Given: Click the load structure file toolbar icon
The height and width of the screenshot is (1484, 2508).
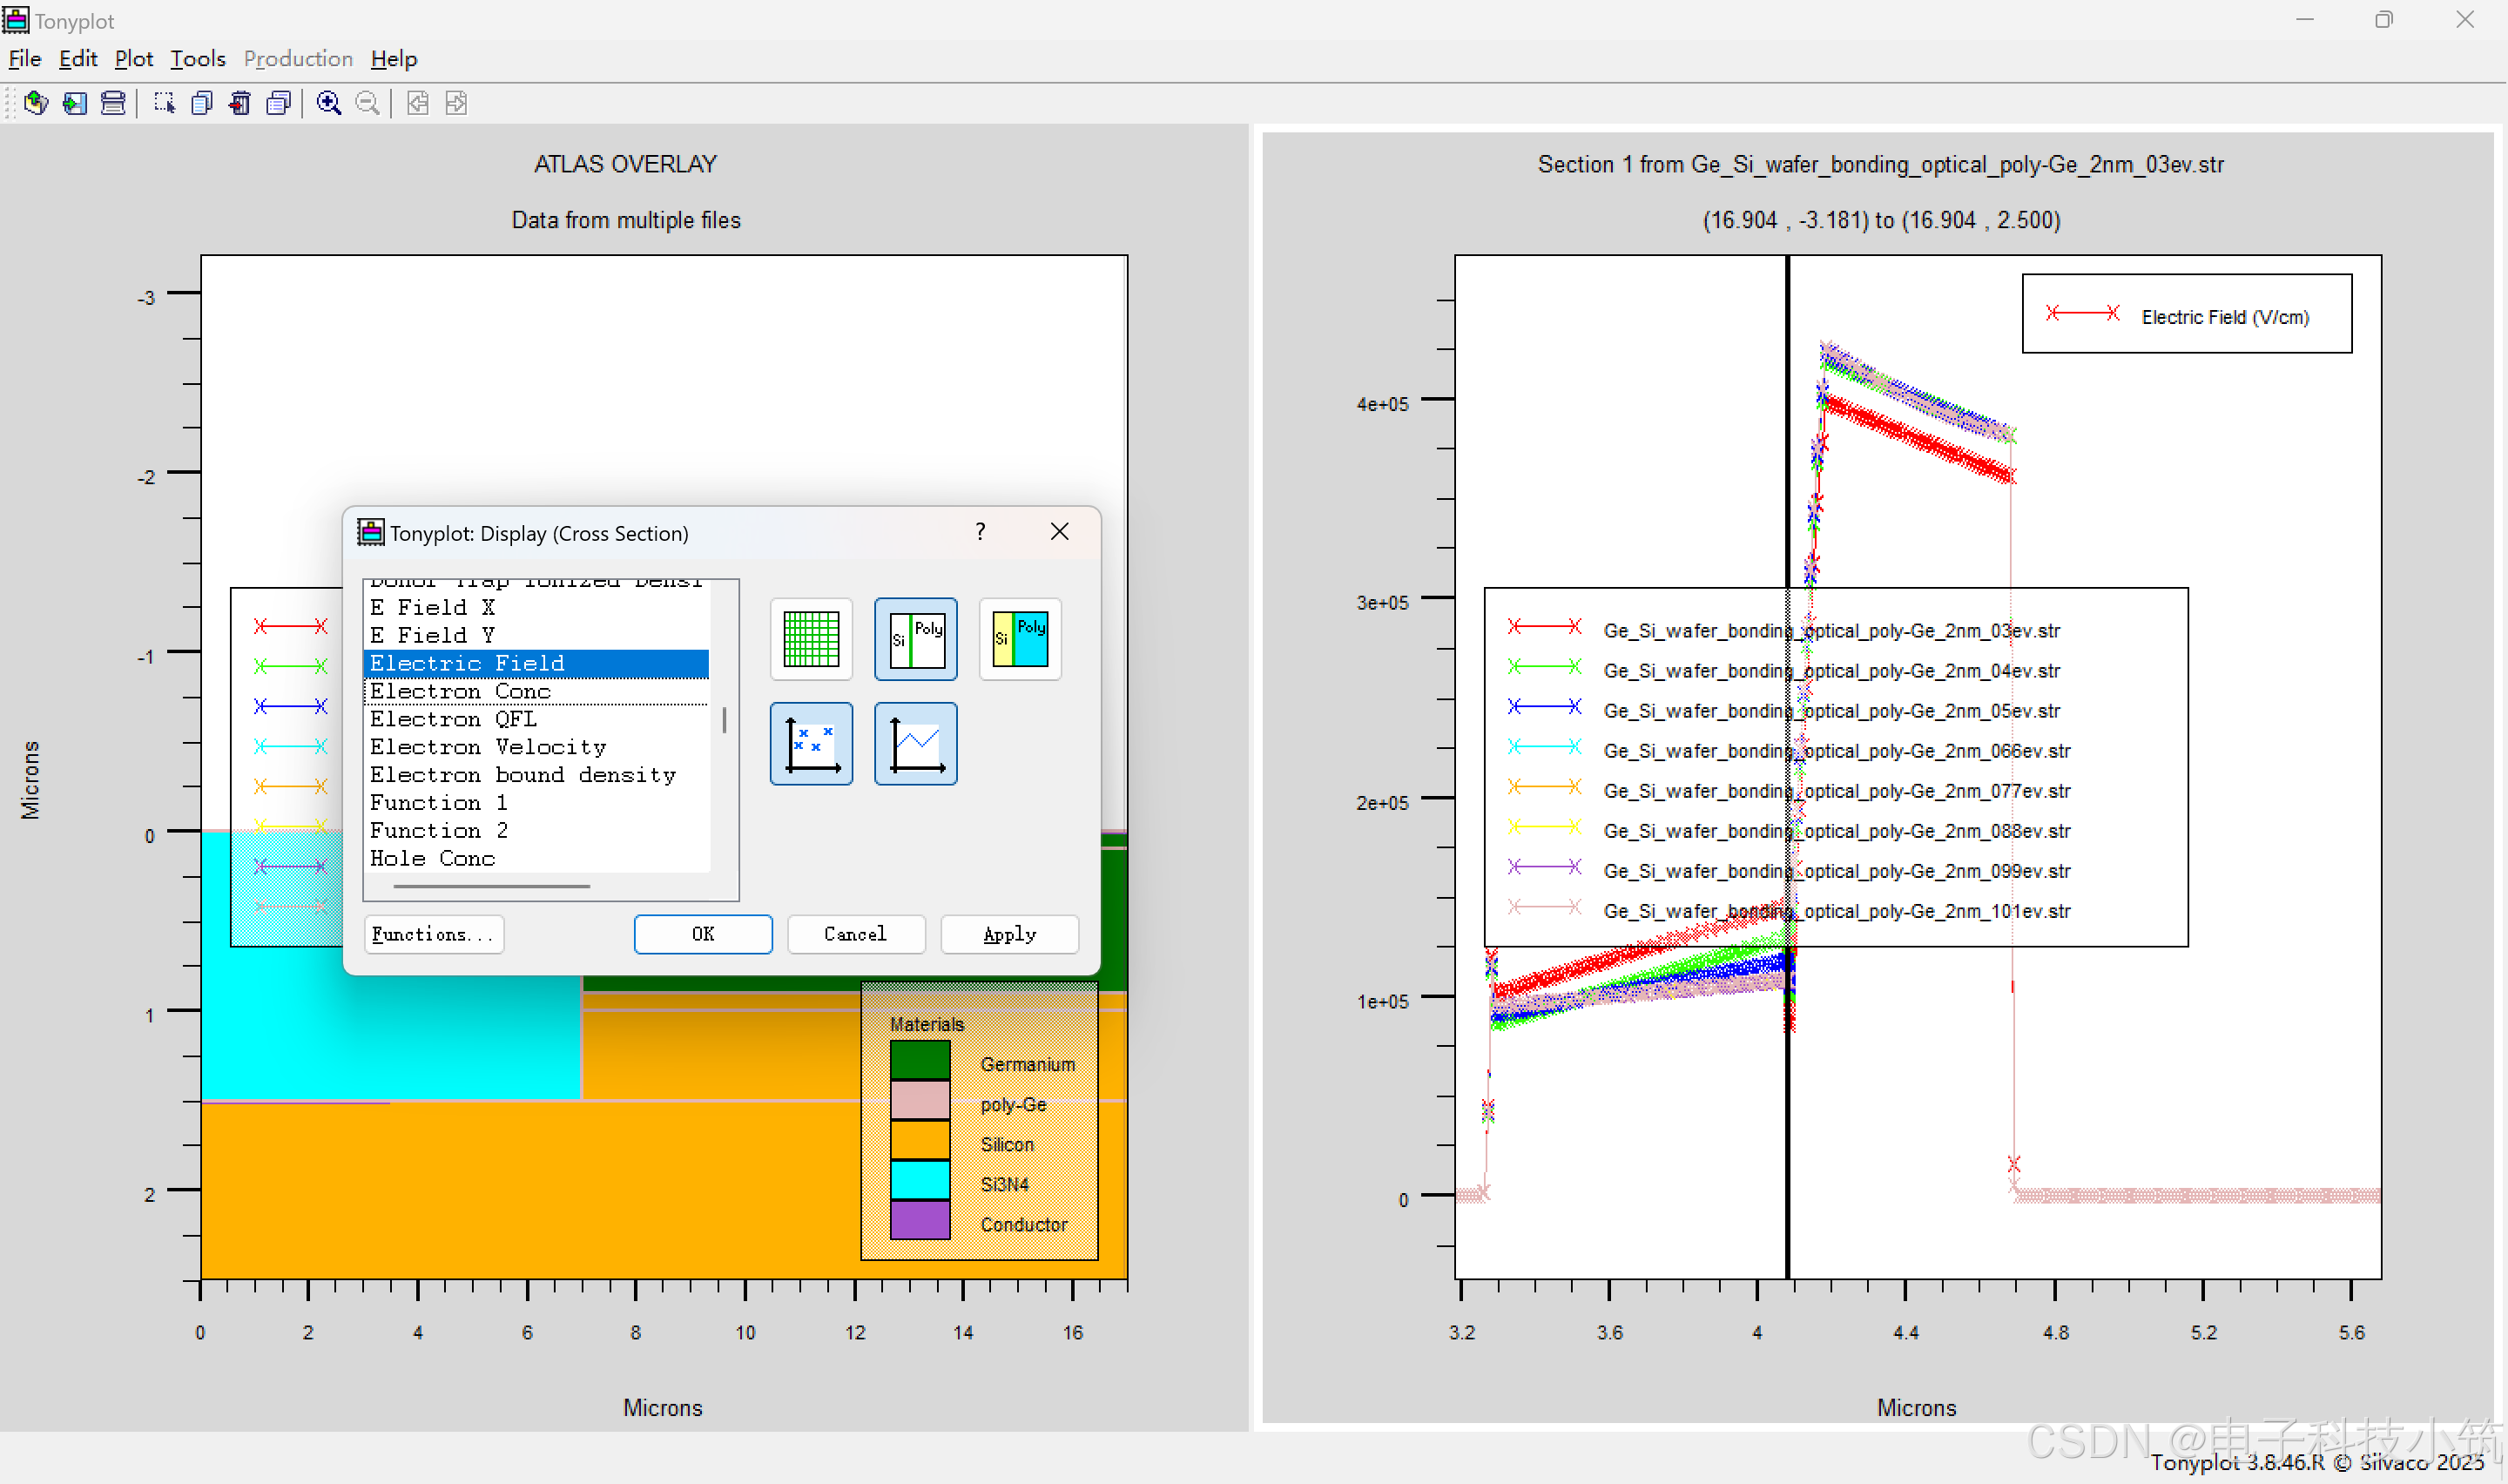Looking at the screenshot, I should click(36, 103).
